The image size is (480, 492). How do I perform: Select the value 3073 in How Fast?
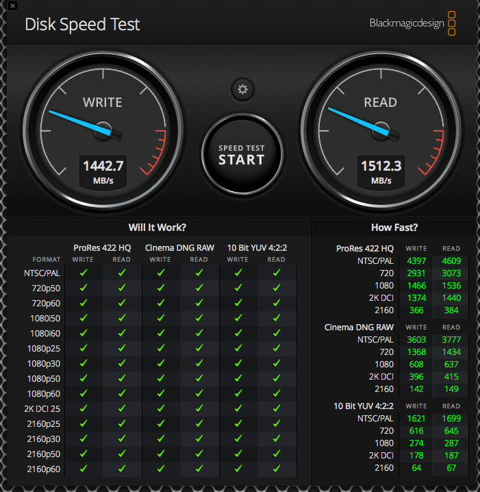(x=451, y=273)
